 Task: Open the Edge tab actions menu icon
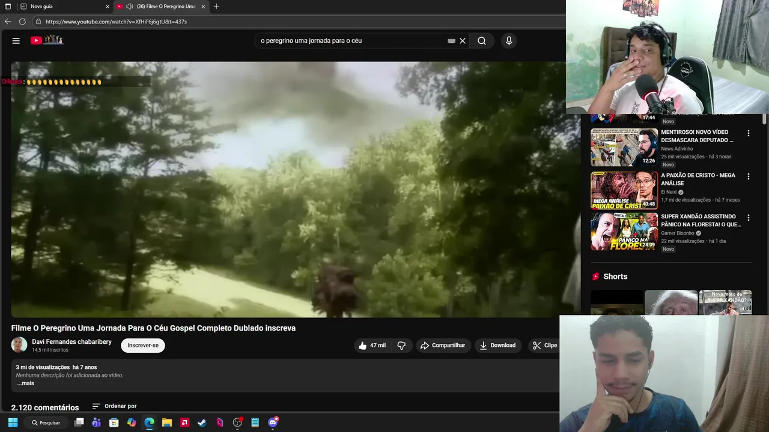[8, 7]
